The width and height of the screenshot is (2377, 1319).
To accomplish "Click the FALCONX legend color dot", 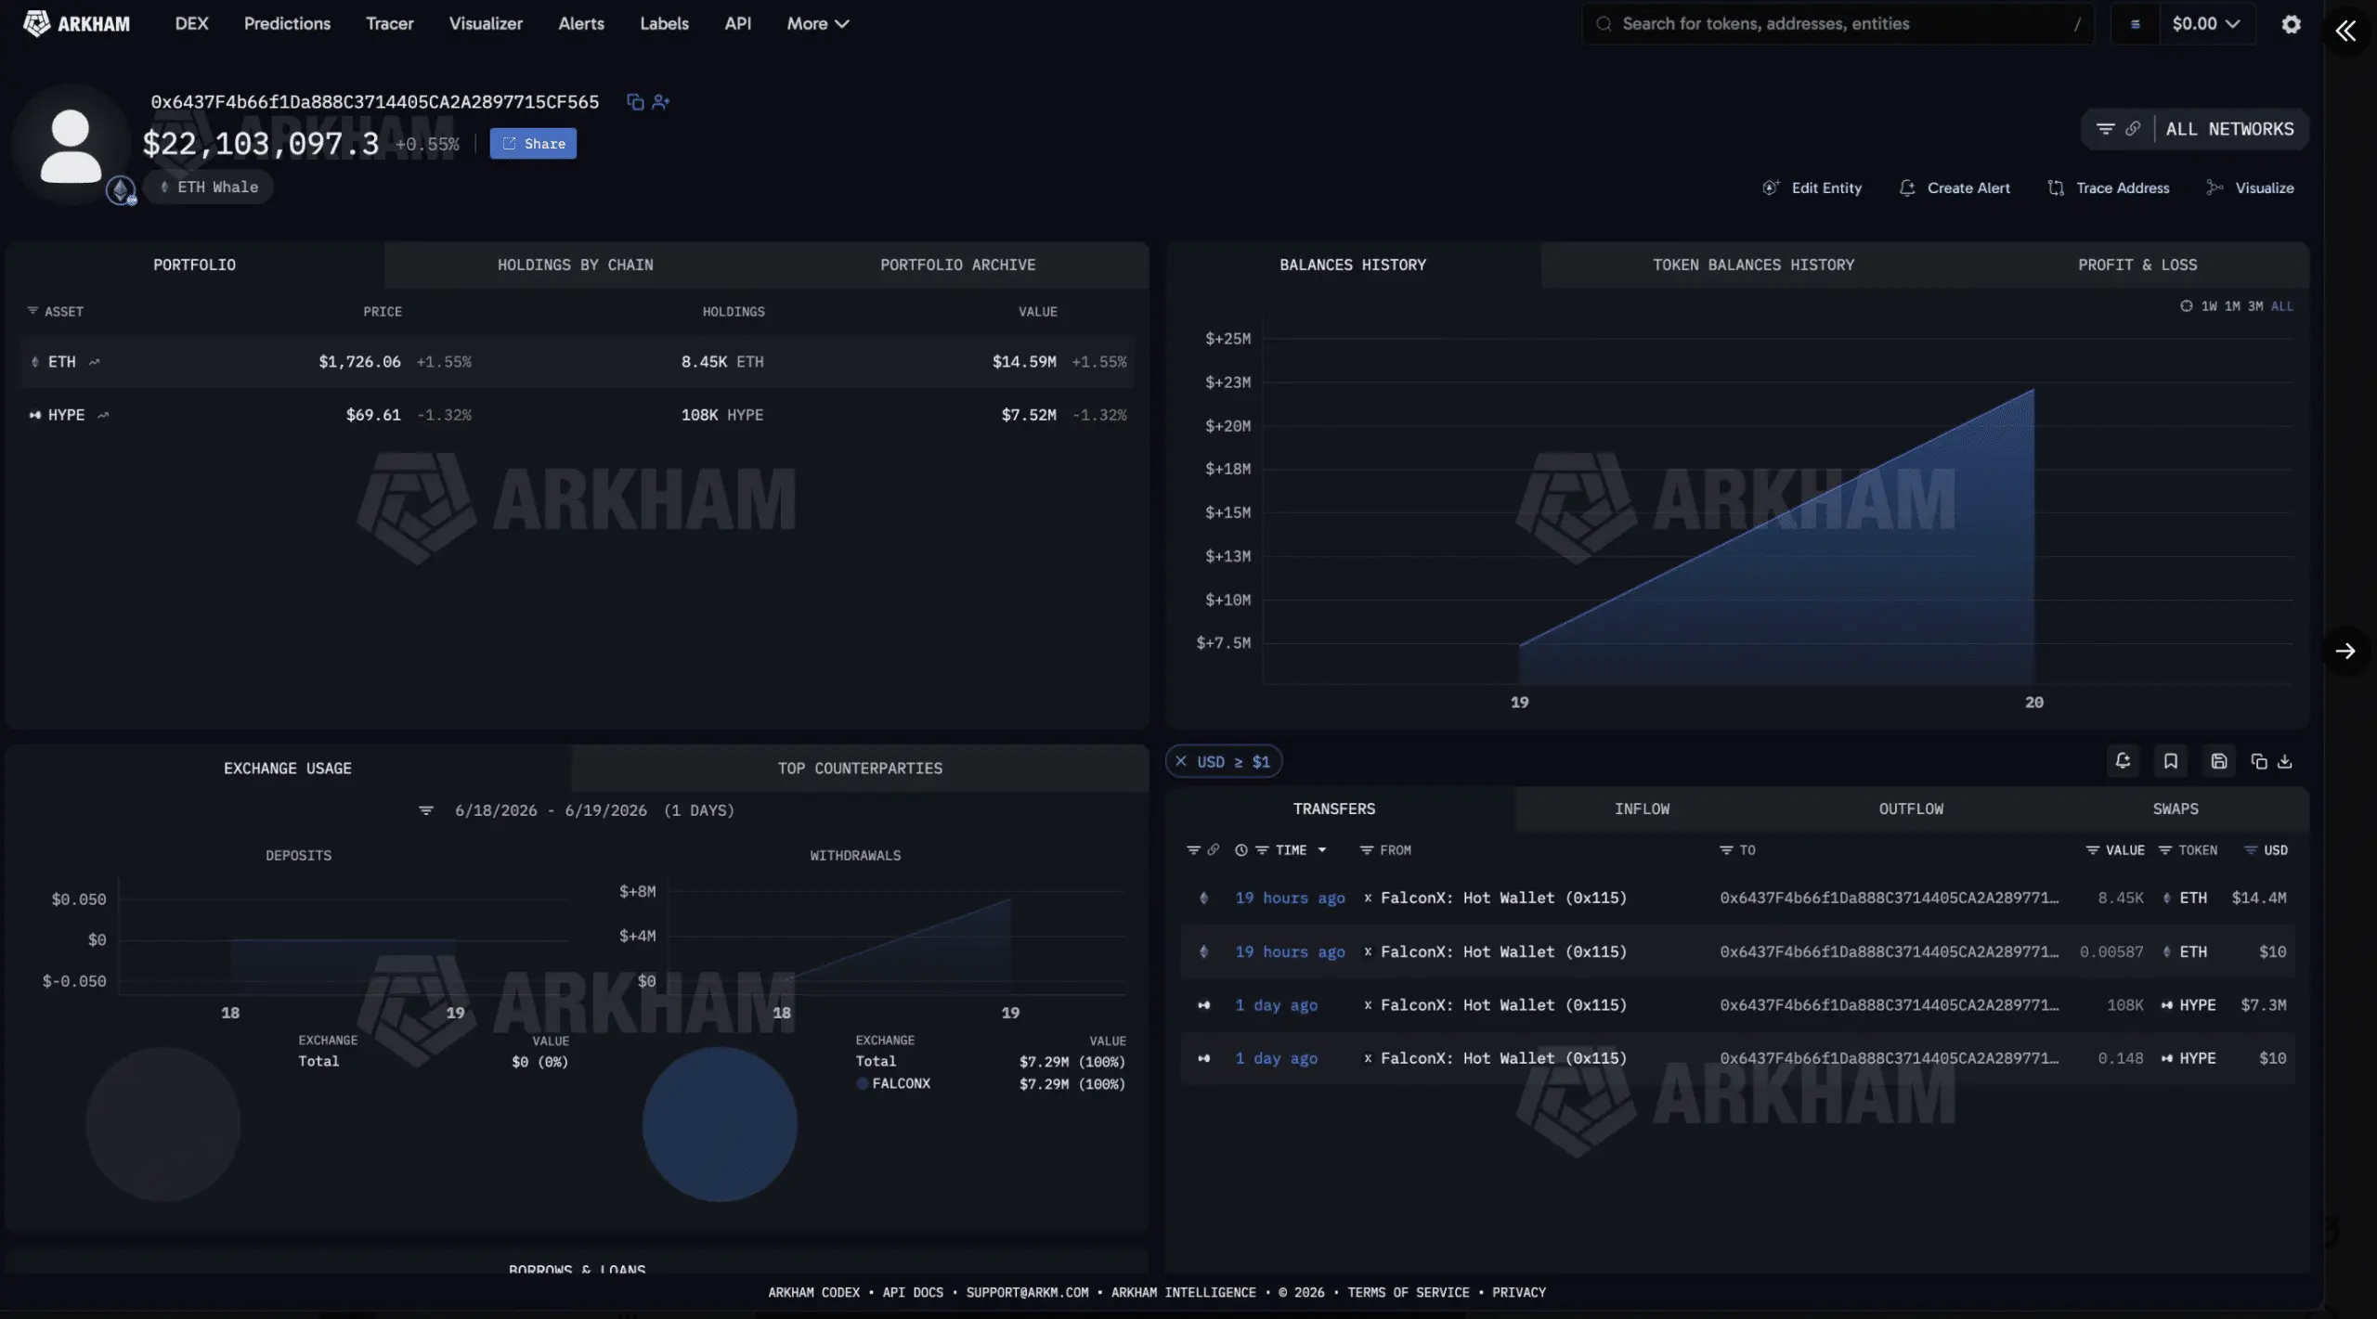I will pyautogui.click(x=862, y=1083).
